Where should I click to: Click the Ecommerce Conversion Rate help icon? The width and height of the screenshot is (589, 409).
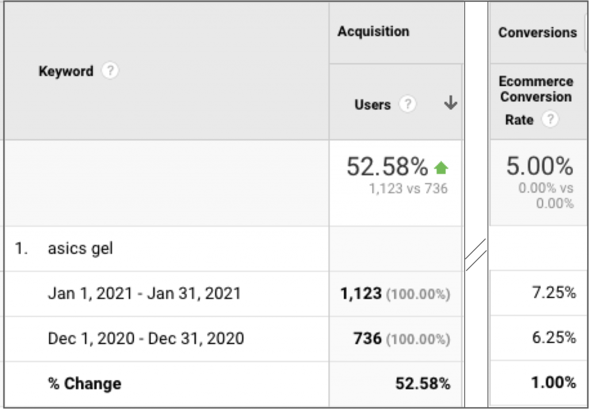(x=550, y=120)
